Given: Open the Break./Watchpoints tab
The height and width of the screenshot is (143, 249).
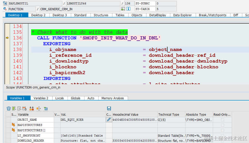Looking at the screenshot, I should point(212,15).
